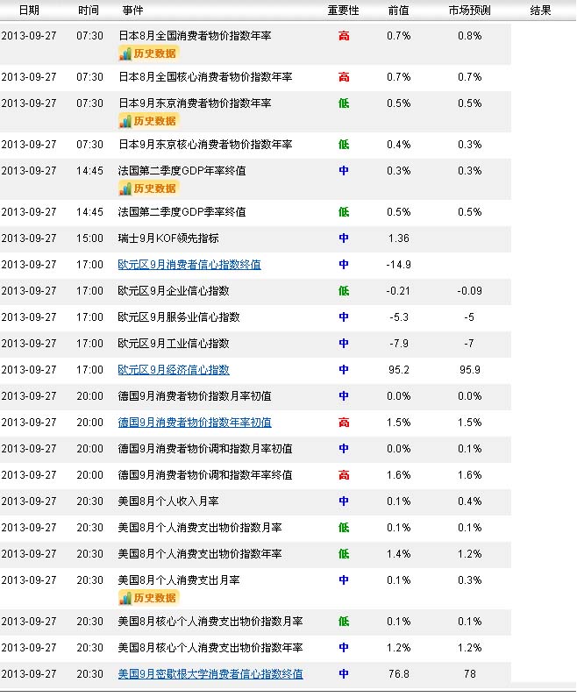
Task: Click forecast 95.9 for 欧元区9月经济信心指数
Action: (470, 370)
